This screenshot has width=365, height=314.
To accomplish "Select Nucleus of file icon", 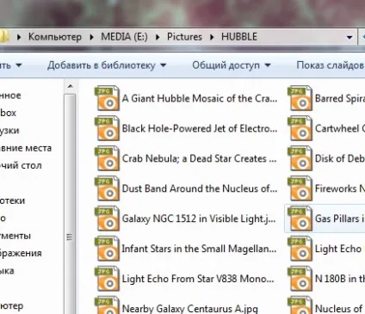I will (300, 305).
